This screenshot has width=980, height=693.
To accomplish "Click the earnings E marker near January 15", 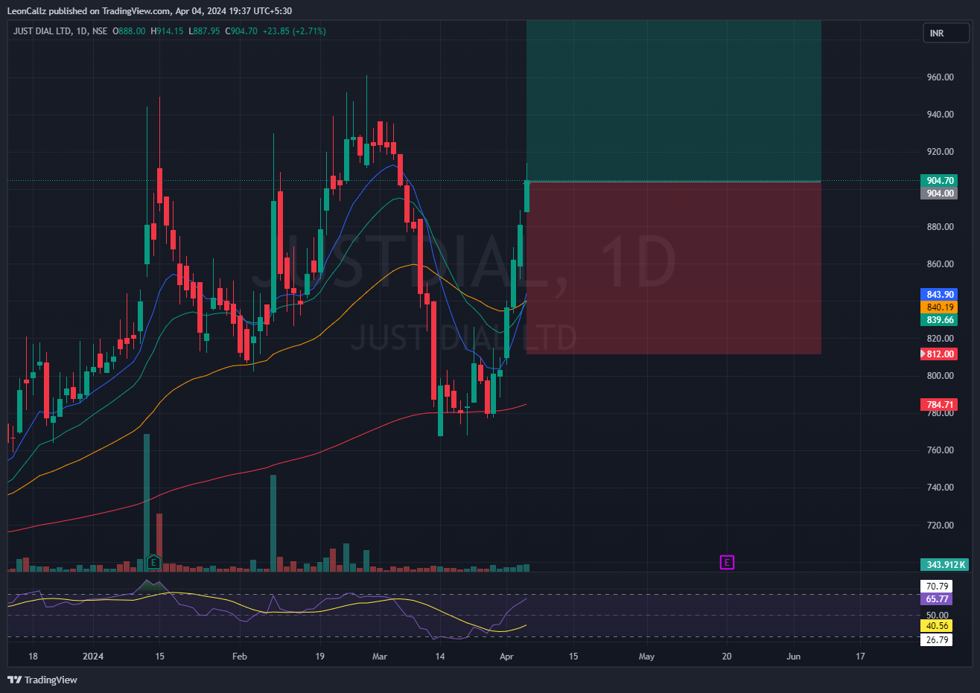I will [x=153, y=562].
